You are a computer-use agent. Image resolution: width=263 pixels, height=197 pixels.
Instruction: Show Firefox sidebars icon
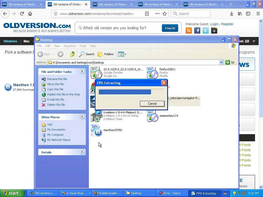tap(248, 14)
